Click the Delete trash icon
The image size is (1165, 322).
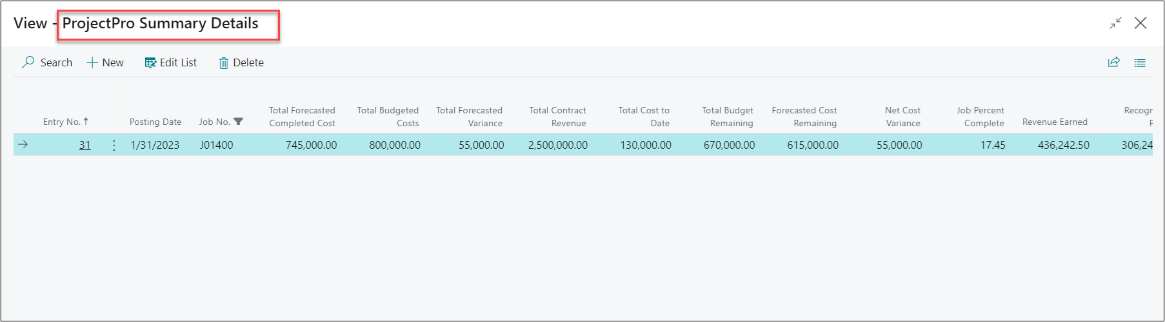tap(224, 62)
